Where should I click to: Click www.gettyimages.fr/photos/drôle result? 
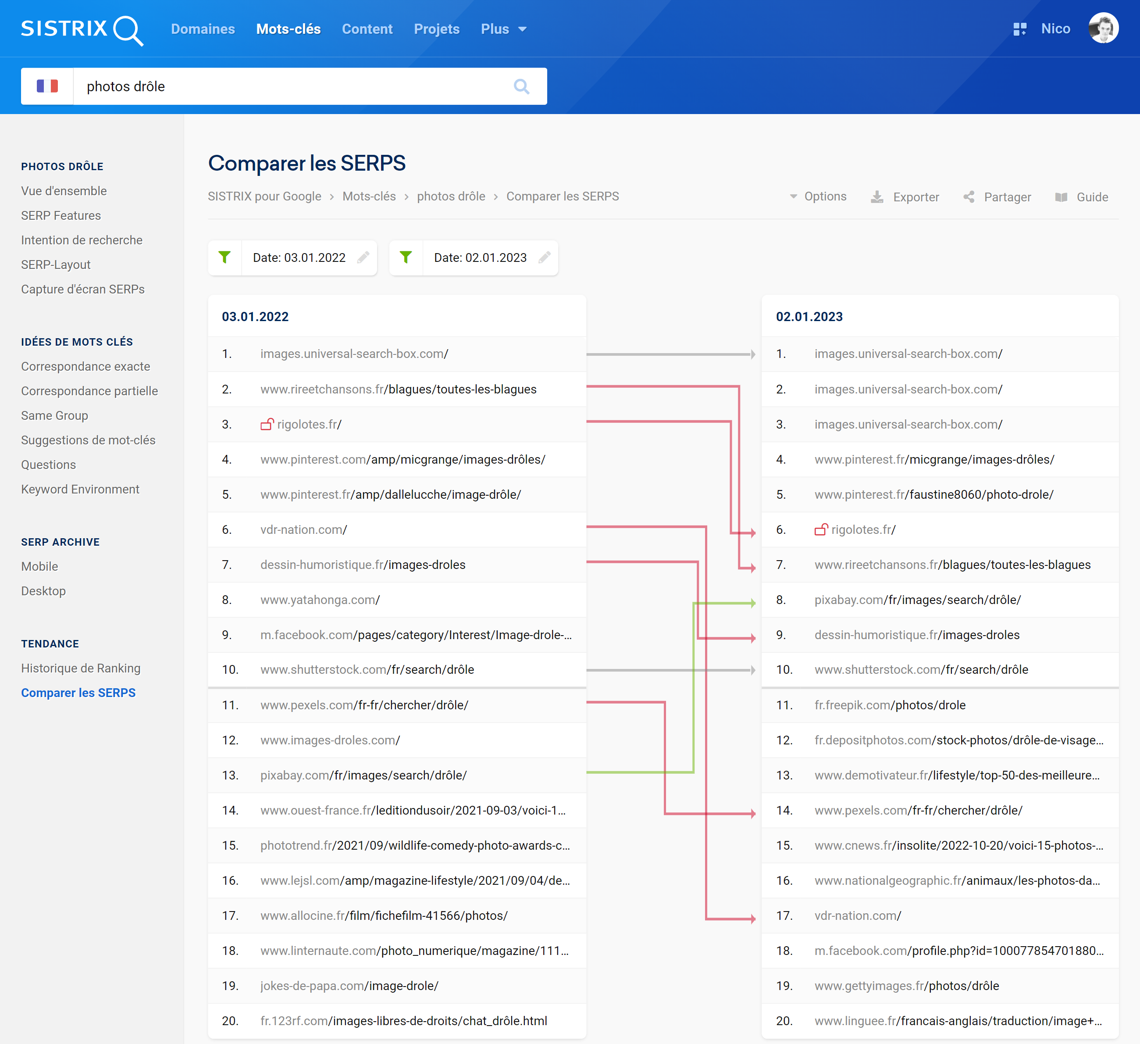click(906, 986)
